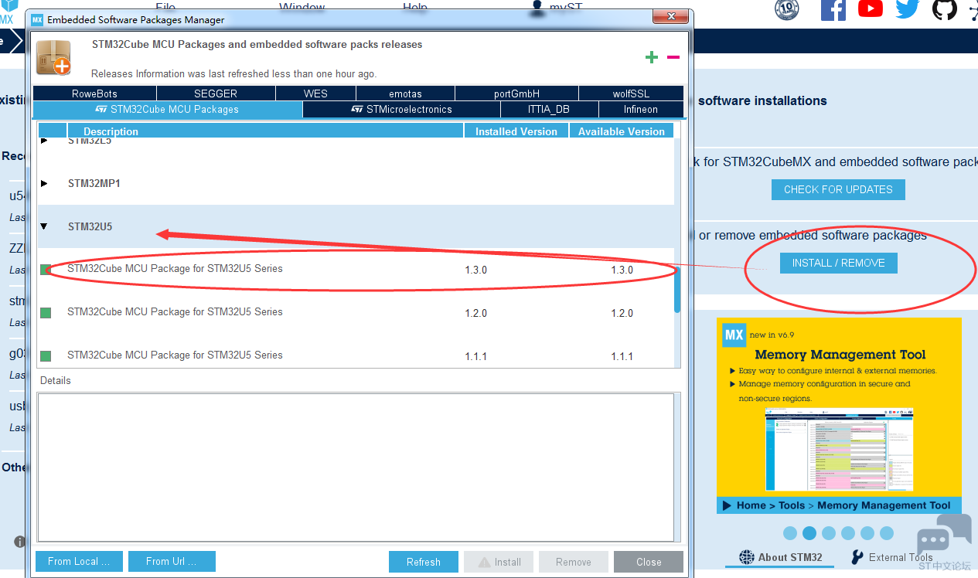Toggle checkbox for STM32U5 package version 1.1.1
The image size is (978, 578).
pos(46,356)
